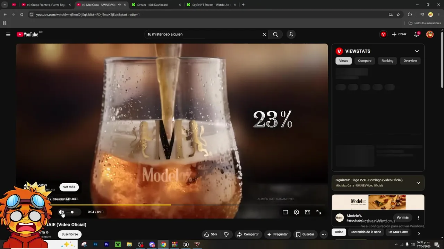
Task: Switch to theater mode
Action: [307, 212]
